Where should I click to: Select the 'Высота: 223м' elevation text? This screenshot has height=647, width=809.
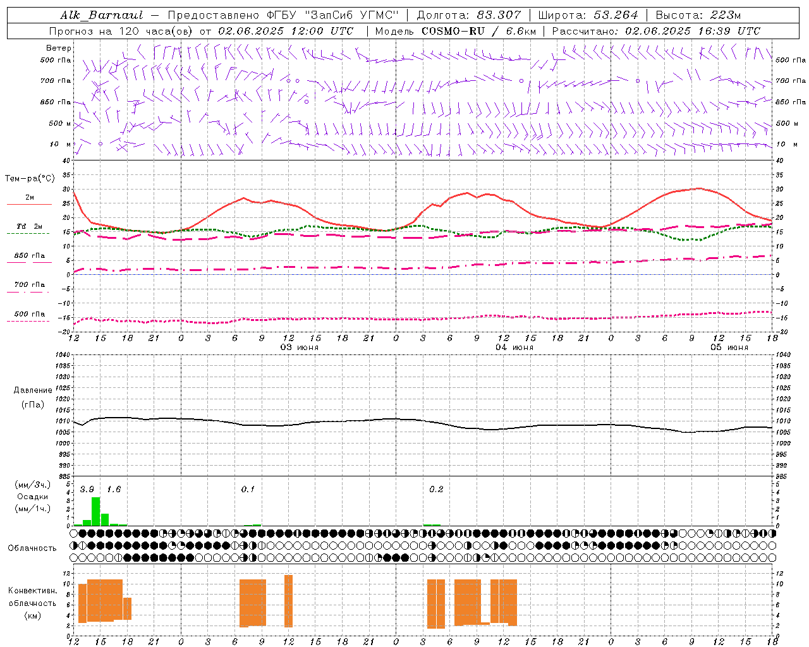698,15
